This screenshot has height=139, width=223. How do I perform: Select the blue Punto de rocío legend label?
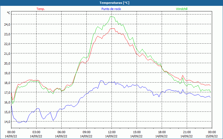point(111,9)
